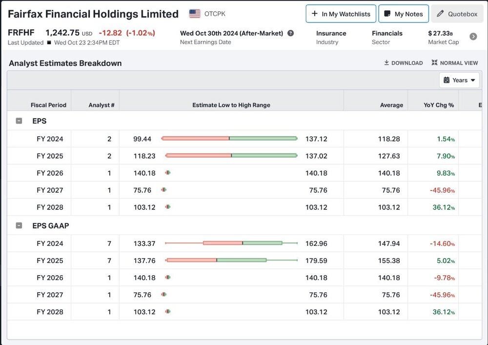Click the note icon in My Notes
Screen dimensions: 488x345
pos(387,14)
